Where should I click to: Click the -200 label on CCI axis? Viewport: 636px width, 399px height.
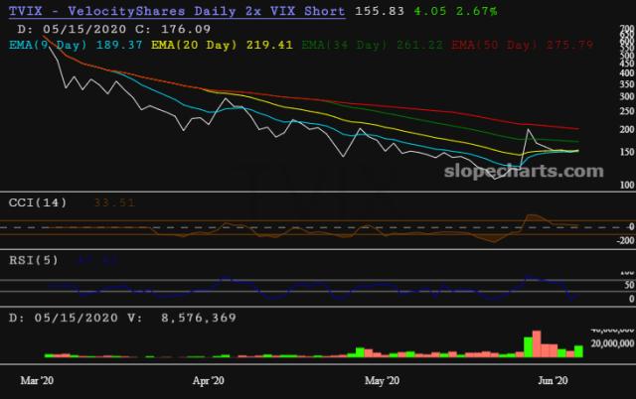click(x=625, y=240)
